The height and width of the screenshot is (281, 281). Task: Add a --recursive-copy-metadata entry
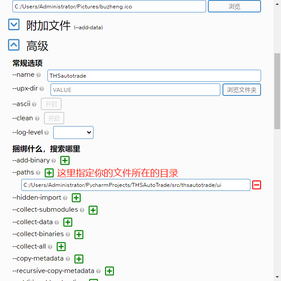tap(109, 271)
